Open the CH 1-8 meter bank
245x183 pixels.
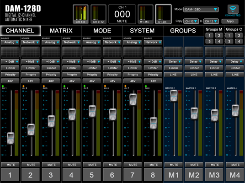(x=80, y=14)
